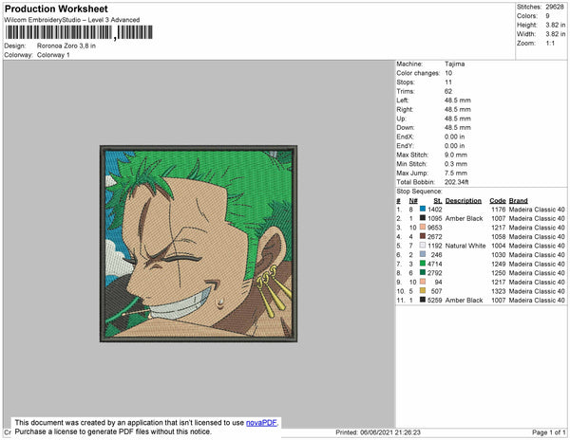Click the Zoom value '1:1'
The width and height of the screenshot is (570, 440).
pos(550,44)
